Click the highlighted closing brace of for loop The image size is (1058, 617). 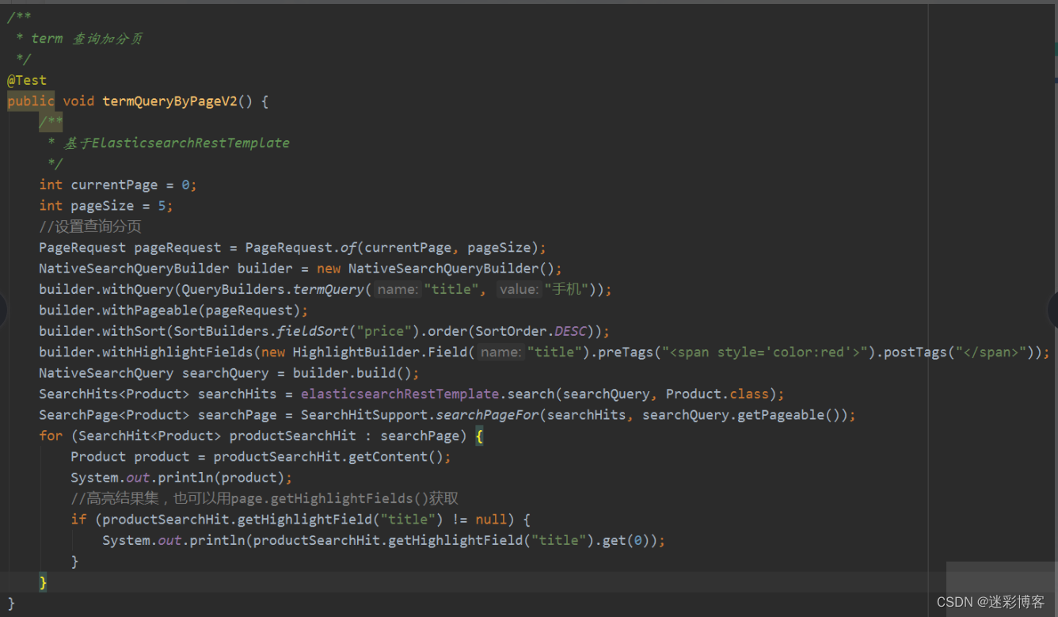pos(43,582)
